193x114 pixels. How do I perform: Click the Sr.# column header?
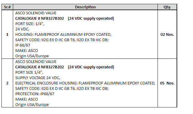(7, 7)
